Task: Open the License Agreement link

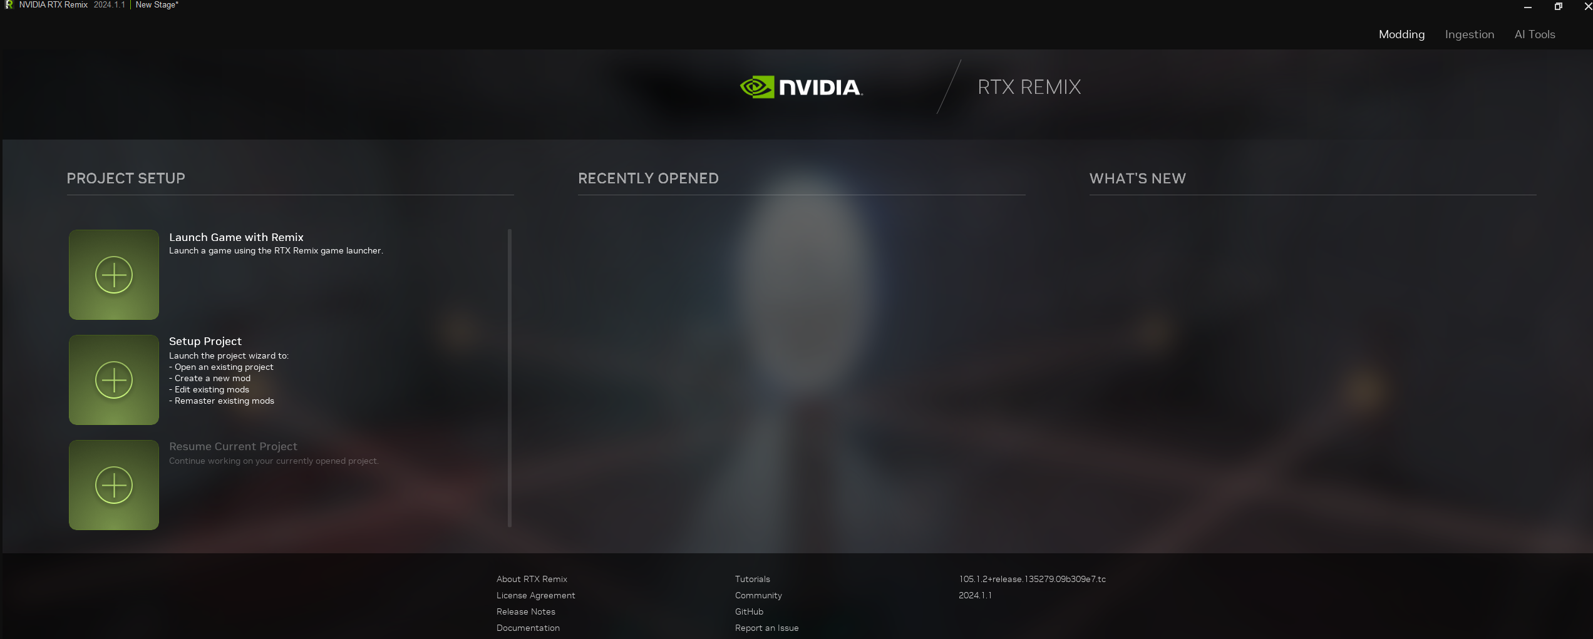Action: click(x=535, y=595)
